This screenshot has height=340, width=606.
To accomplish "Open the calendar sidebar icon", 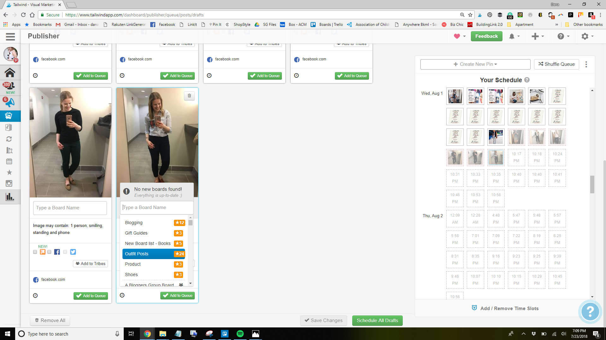I will coord(9,161).
